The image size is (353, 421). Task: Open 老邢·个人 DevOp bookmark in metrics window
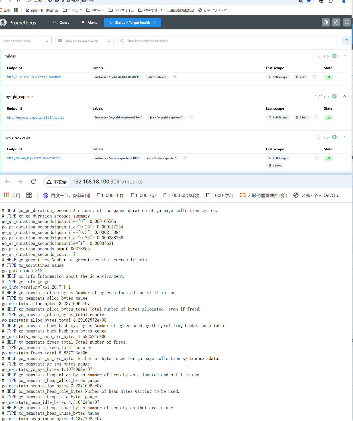pyautogui.click(x=317, y=195)
